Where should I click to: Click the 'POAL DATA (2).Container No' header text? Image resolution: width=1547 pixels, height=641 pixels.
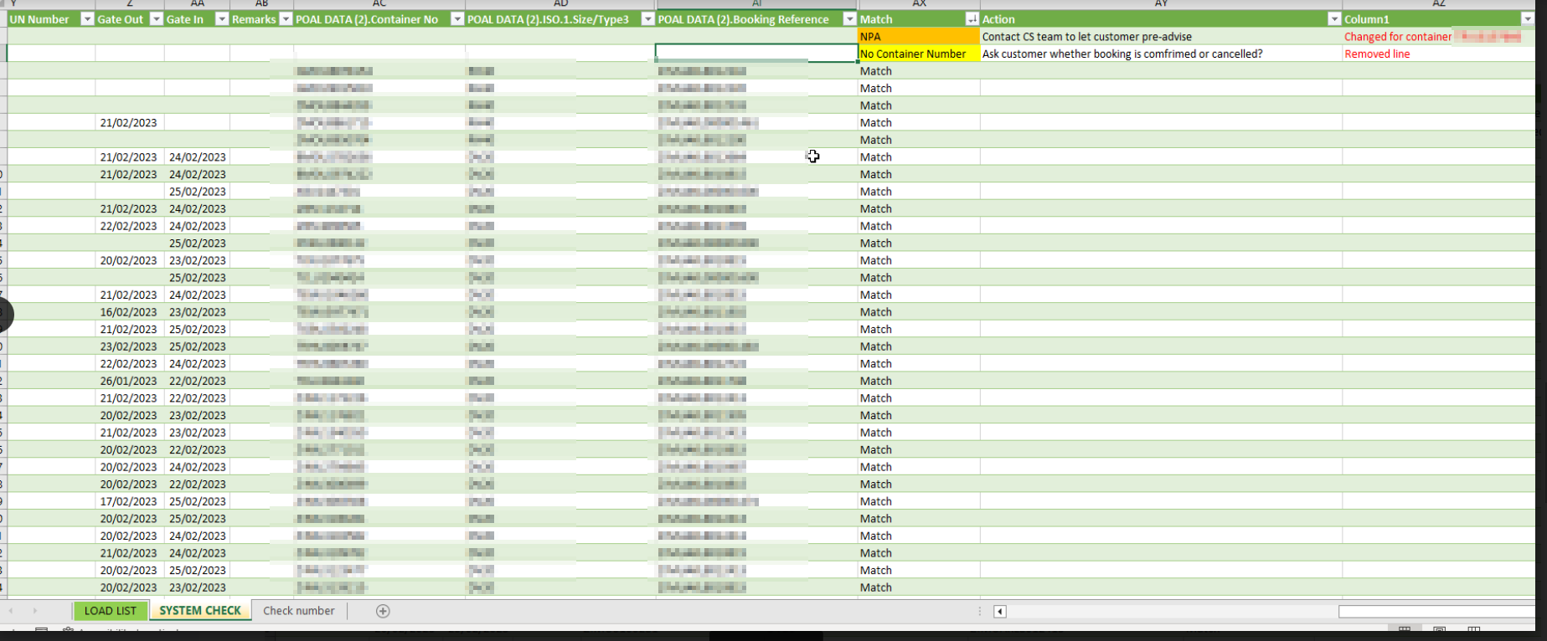(x=367, y=19)
